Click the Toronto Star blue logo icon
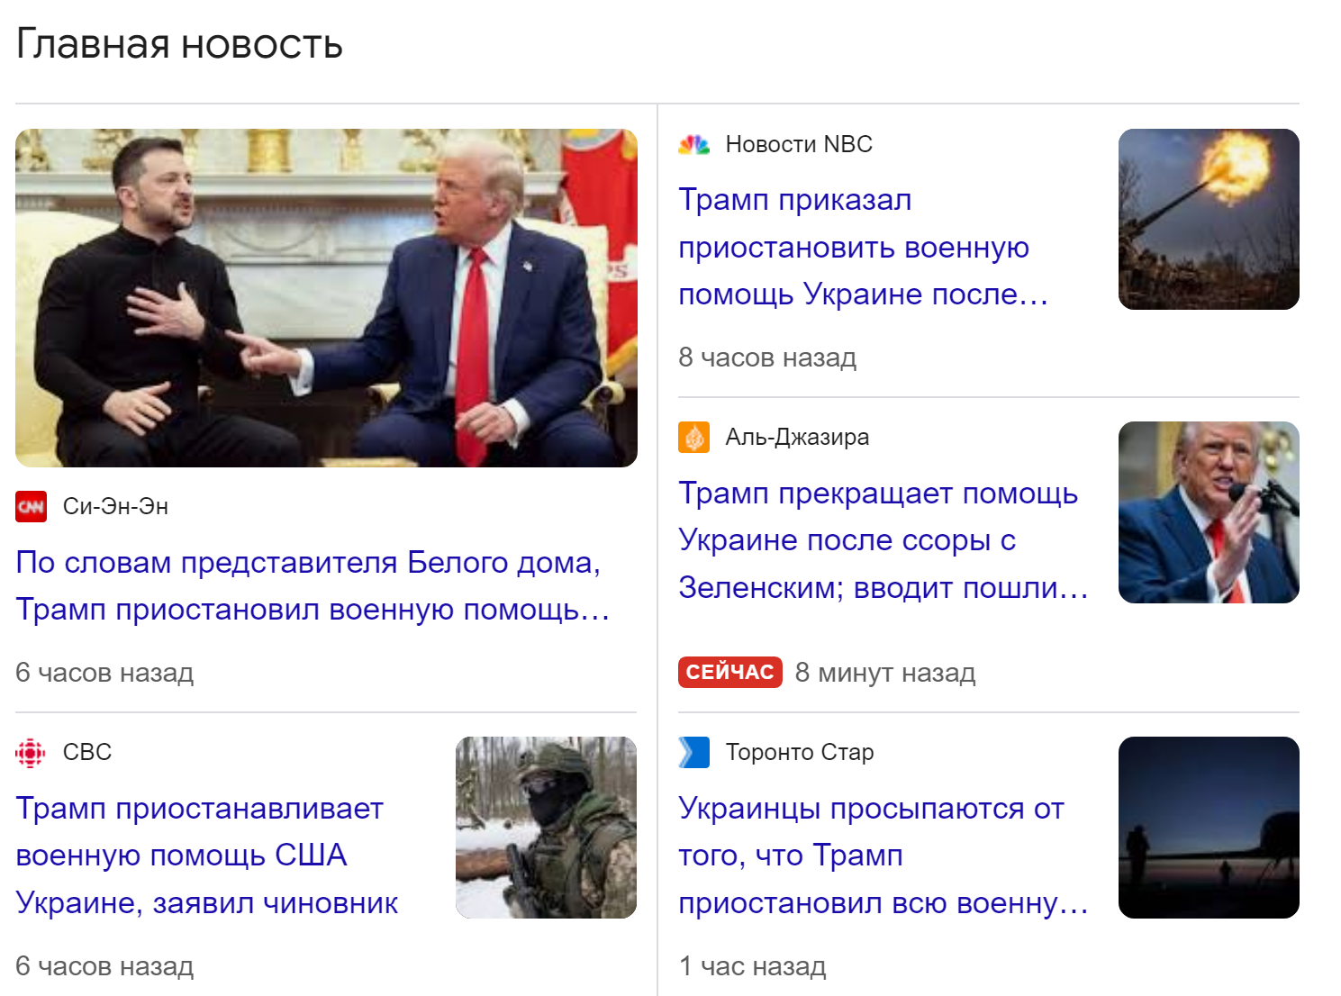The height and width of the screenshot is (996, 1341). (693, 752)
